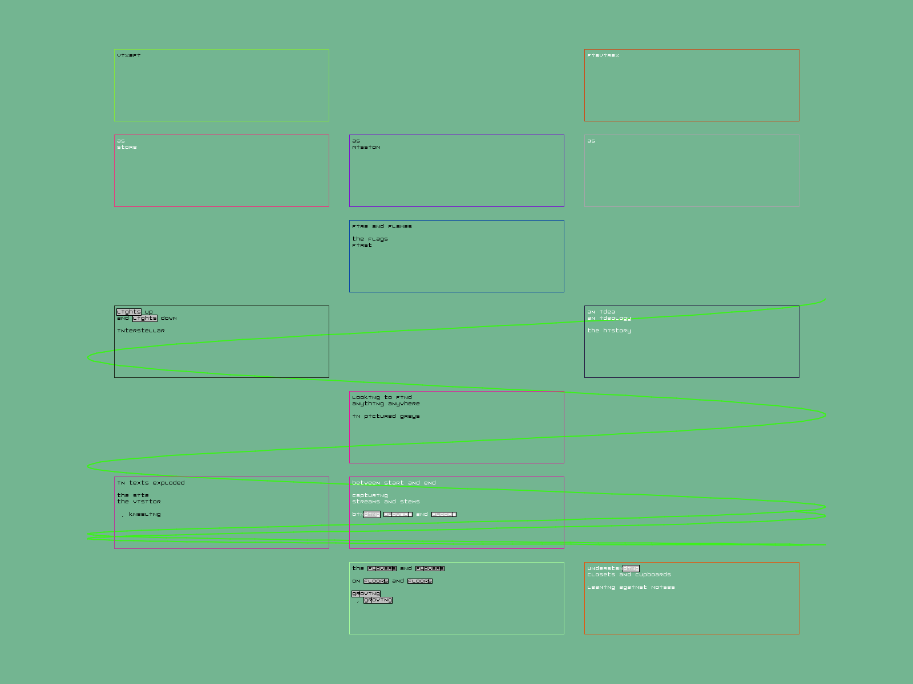Click 'leaning against noises' text
913x684 pixels.
631,587
